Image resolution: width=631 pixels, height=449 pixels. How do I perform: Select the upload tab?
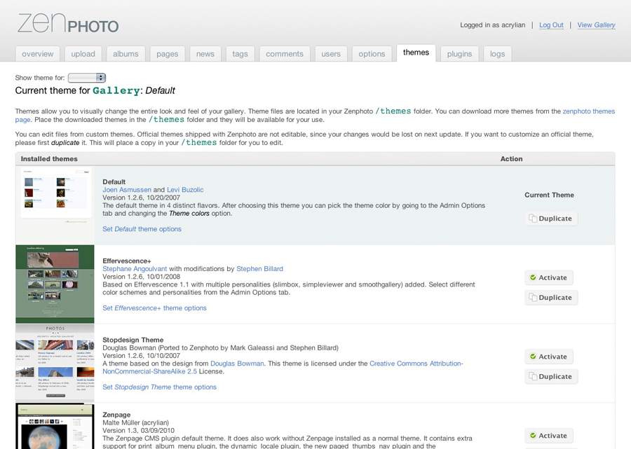(x=83, y=53)
